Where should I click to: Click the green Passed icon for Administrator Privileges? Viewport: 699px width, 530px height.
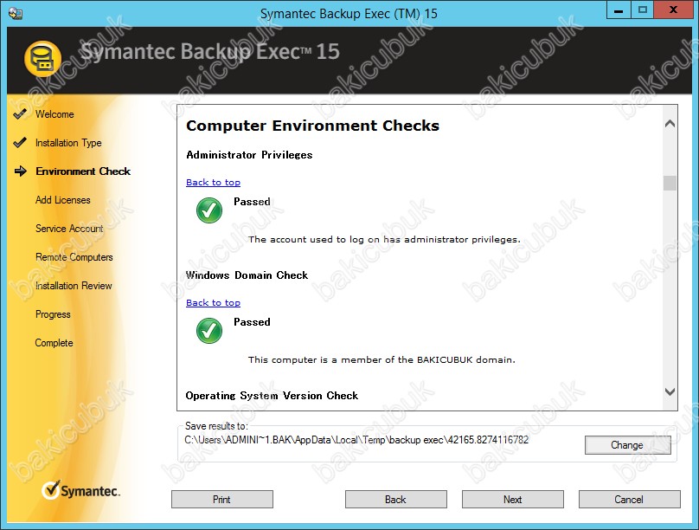click(209, 210)
